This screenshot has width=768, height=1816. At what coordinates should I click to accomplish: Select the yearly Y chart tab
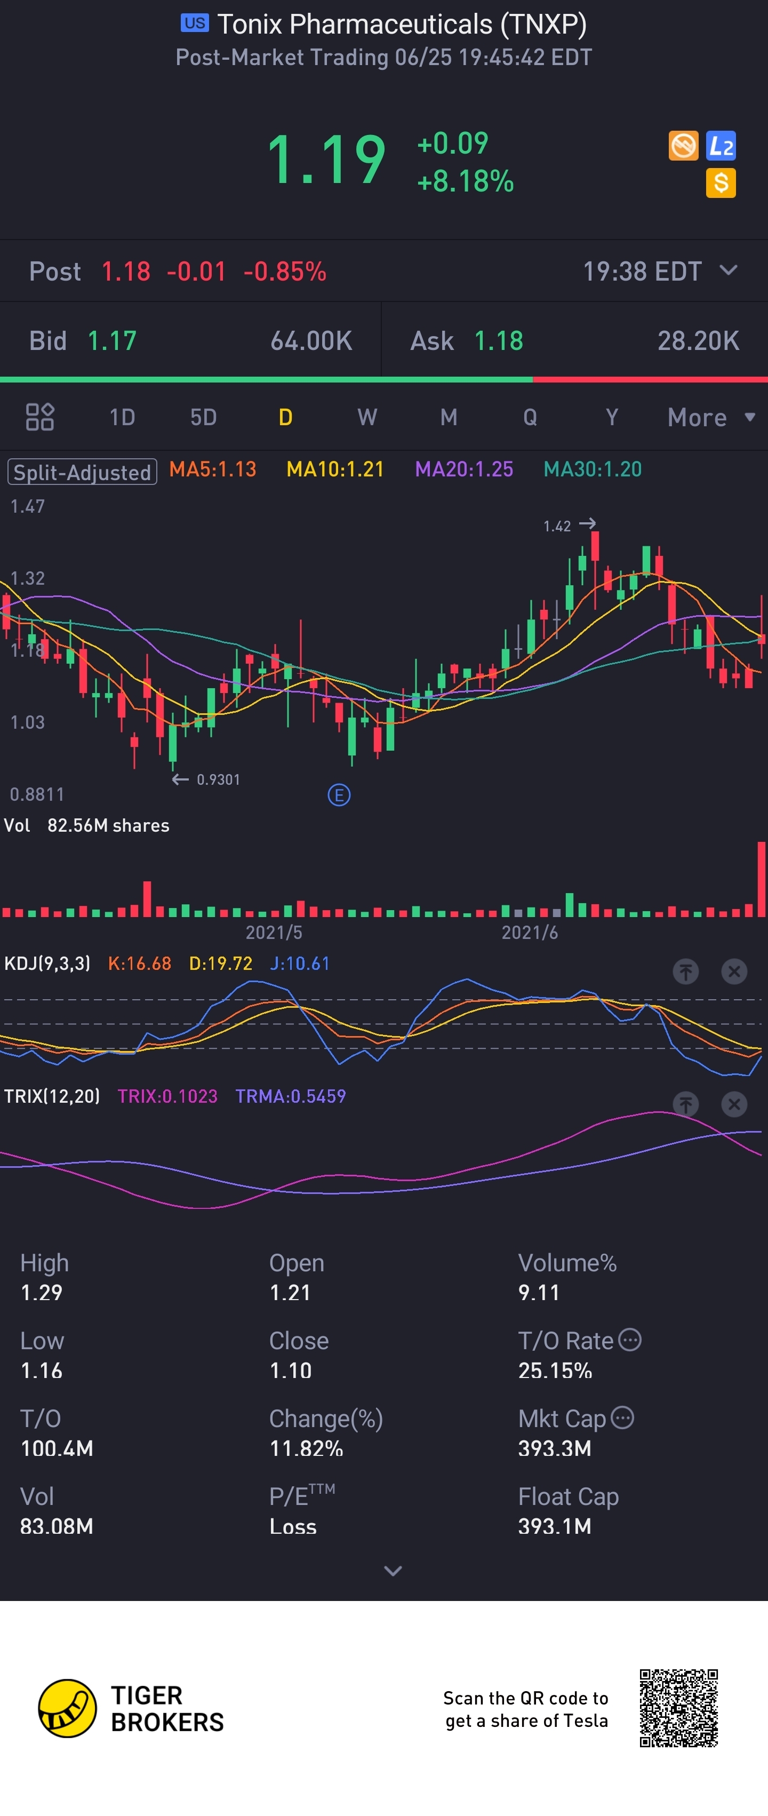(612, 417)
